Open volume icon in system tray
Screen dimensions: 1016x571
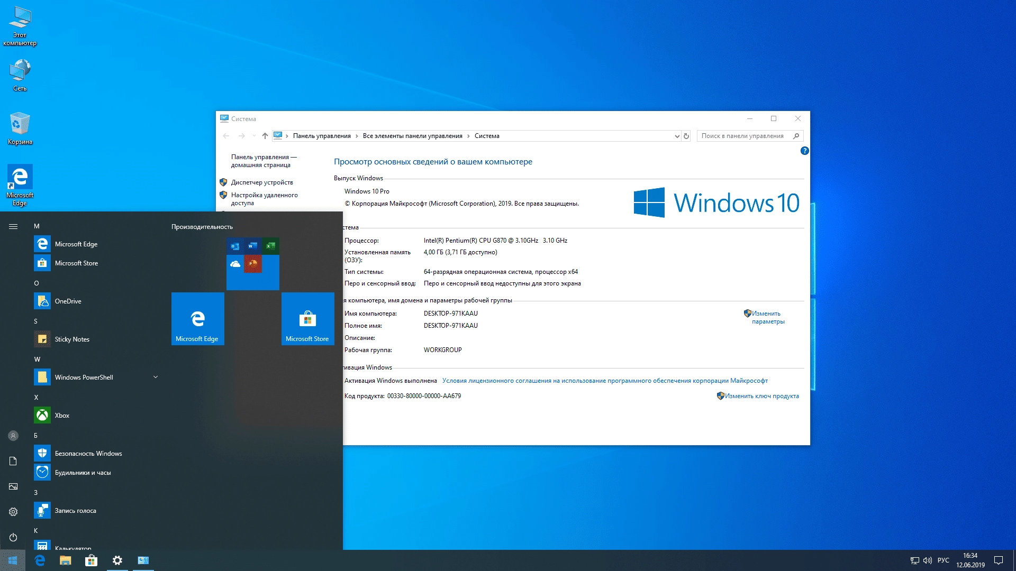coord(927,560)
